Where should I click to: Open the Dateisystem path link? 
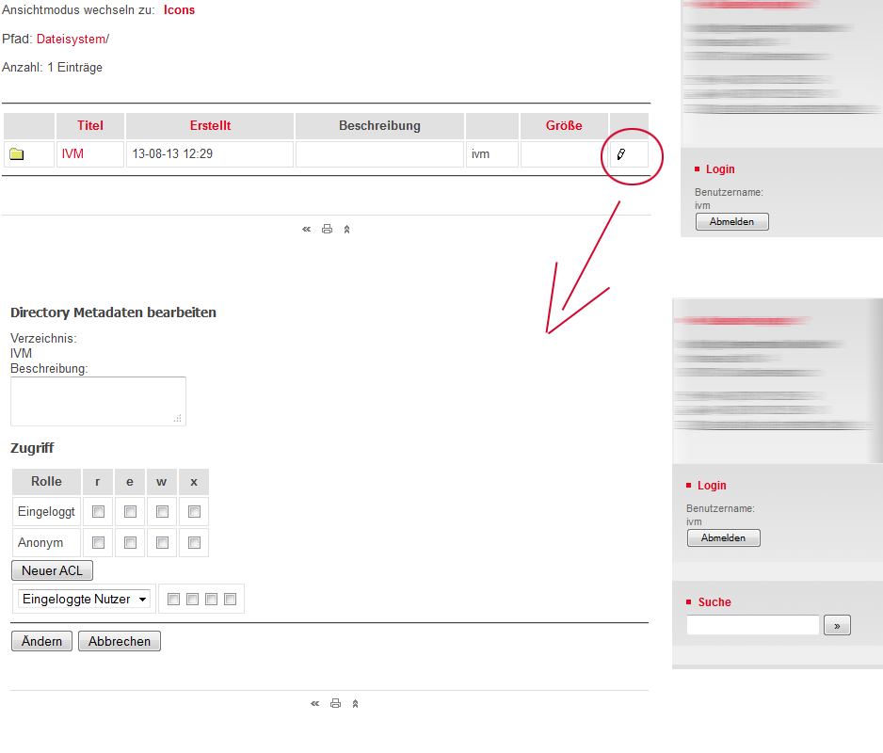[71, 39]
